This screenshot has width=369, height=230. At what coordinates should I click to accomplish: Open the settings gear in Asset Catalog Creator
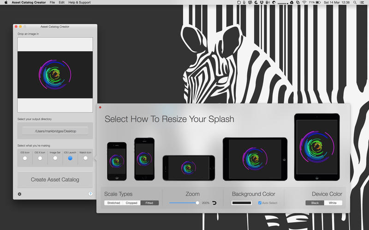(x=19, y=194)
